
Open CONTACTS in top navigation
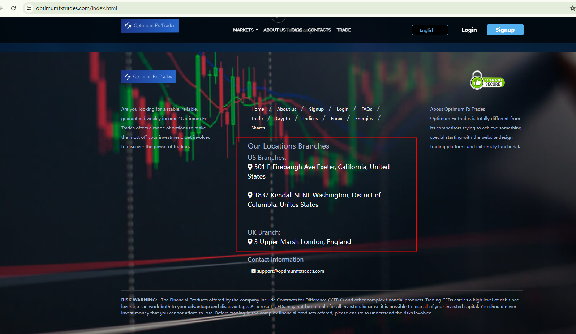(x=319, y=30)
